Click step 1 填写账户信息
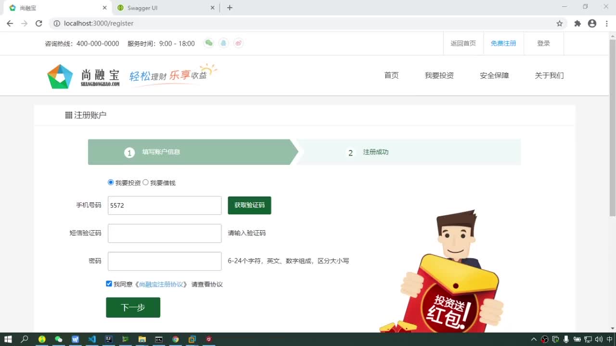This screenshot has height=346, width=616. pyautogui.click(x=193, y=152)
